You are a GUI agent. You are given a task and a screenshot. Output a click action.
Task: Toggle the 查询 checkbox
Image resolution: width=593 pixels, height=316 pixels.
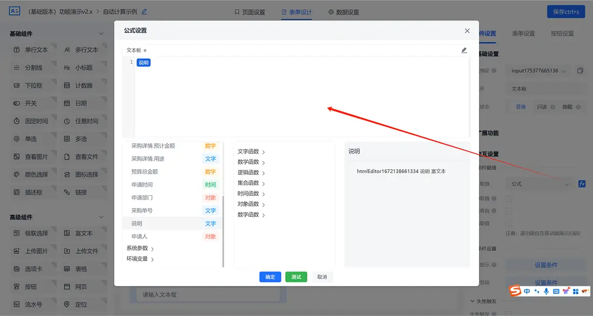pos(509,211)
